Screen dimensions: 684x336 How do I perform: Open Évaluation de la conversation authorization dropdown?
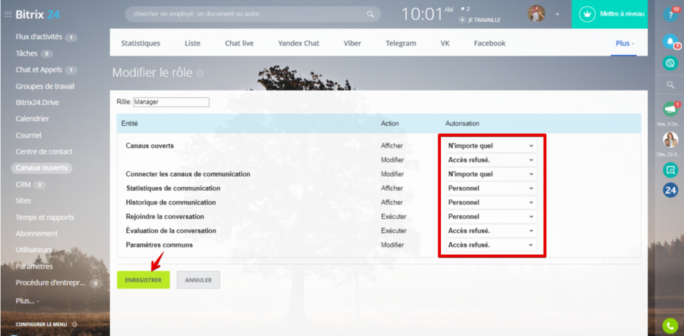491,231
